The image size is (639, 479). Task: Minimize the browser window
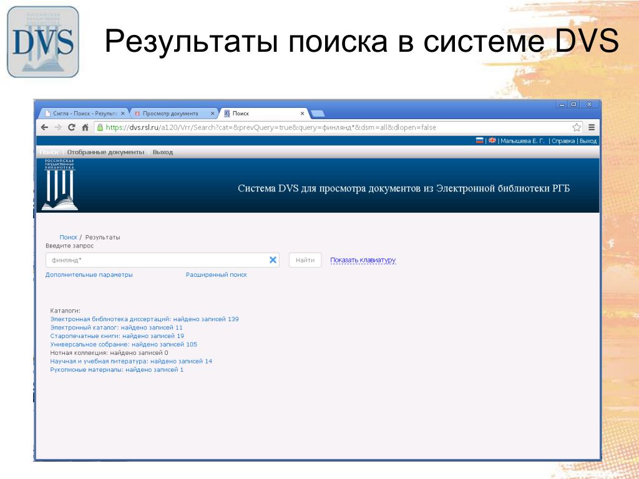[x=562, y=105]
